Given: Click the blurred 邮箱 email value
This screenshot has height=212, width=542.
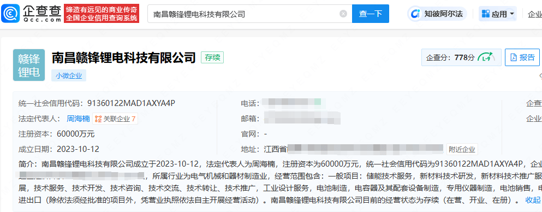Looking at the screenshot, I should click(x=302, y=118).
